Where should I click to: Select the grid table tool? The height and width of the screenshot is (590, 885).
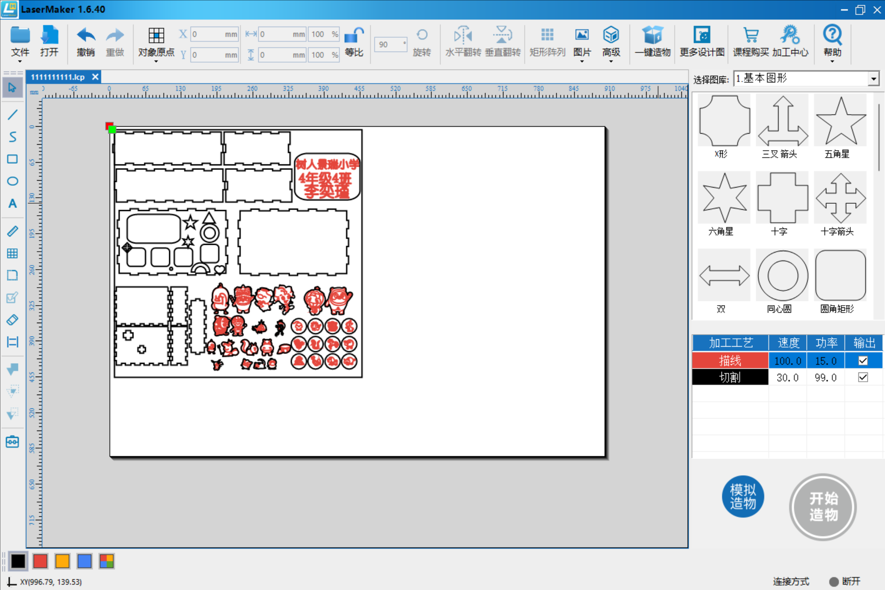coord(12,253)
